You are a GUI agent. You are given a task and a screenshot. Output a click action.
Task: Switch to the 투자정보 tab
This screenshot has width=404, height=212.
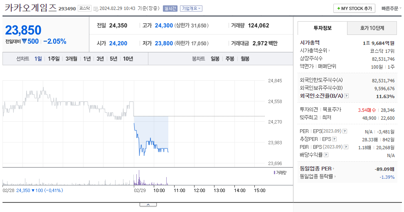(322, 28)
